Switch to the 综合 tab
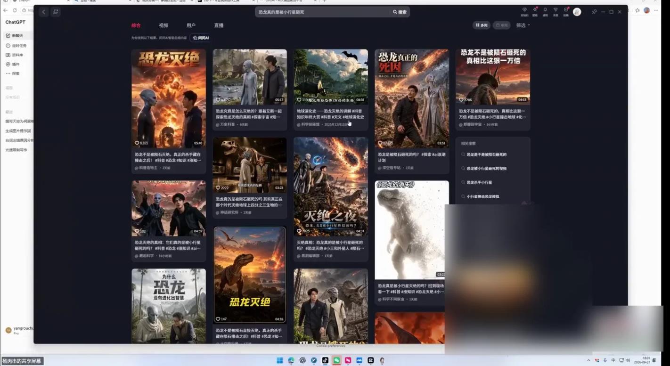 click(136, 25)
